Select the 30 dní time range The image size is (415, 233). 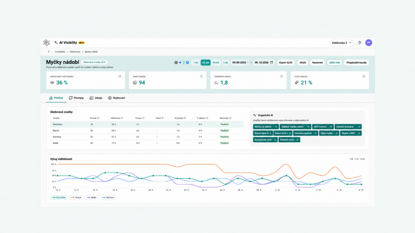205,63
